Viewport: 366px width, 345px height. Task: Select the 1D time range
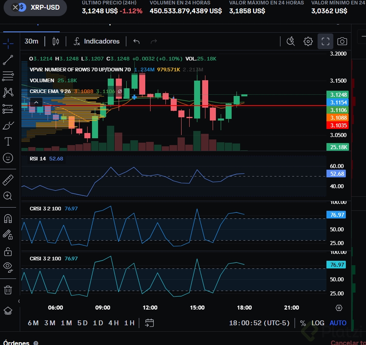tap(98, 323)
